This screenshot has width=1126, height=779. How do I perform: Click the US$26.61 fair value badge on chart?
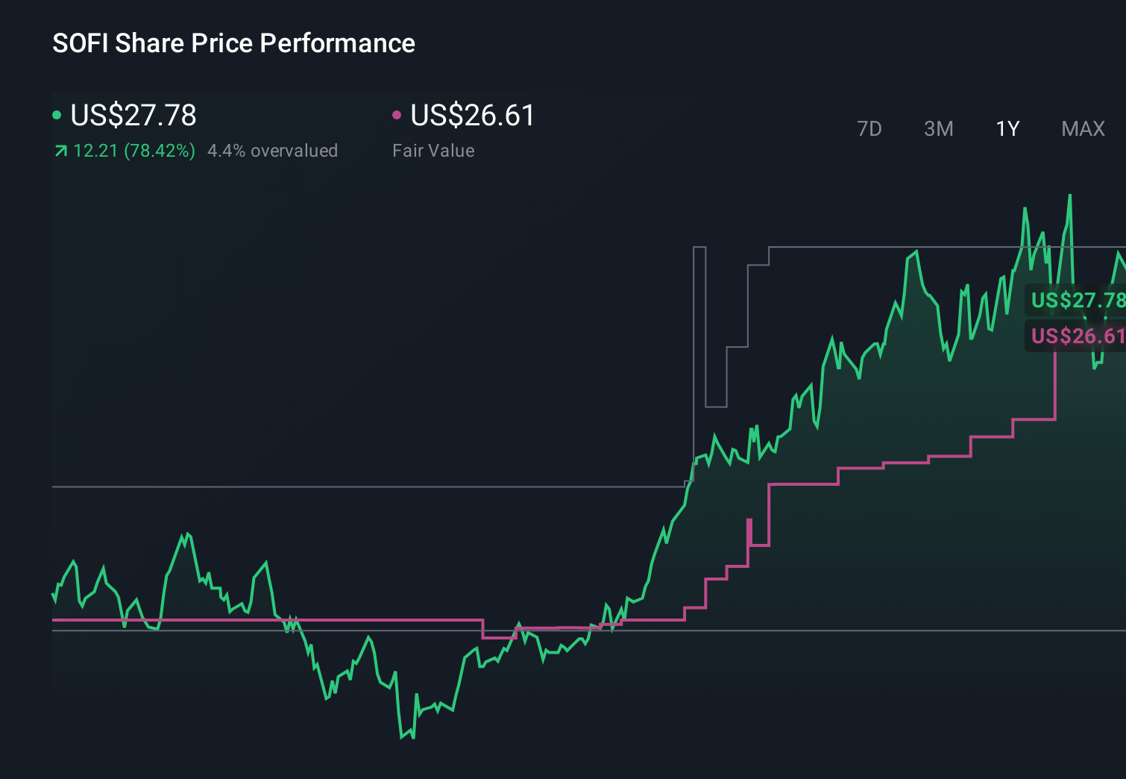tap(1076, 337)
